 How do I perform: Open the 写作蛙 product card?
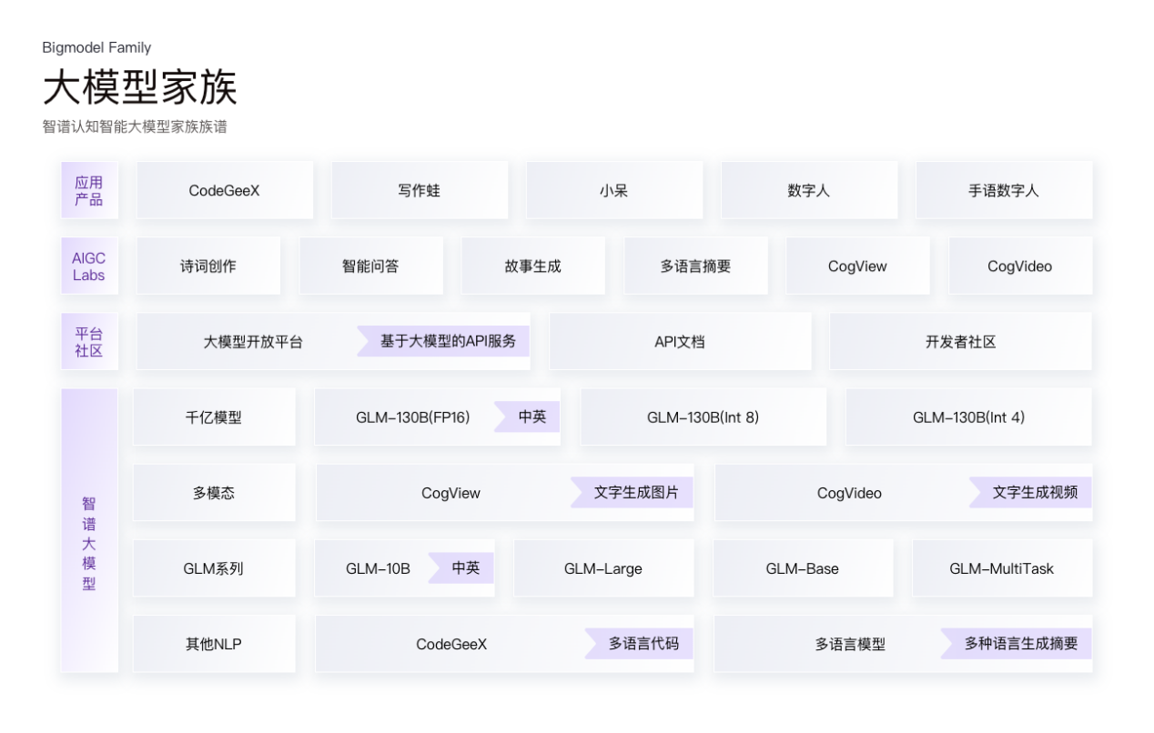tap(420, 190)
